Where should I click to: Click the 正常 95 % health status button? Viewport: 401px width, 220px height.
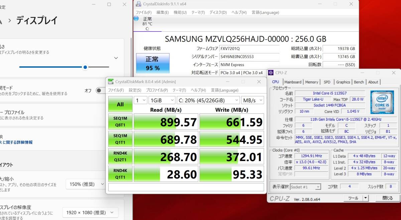tap(152, 63)
